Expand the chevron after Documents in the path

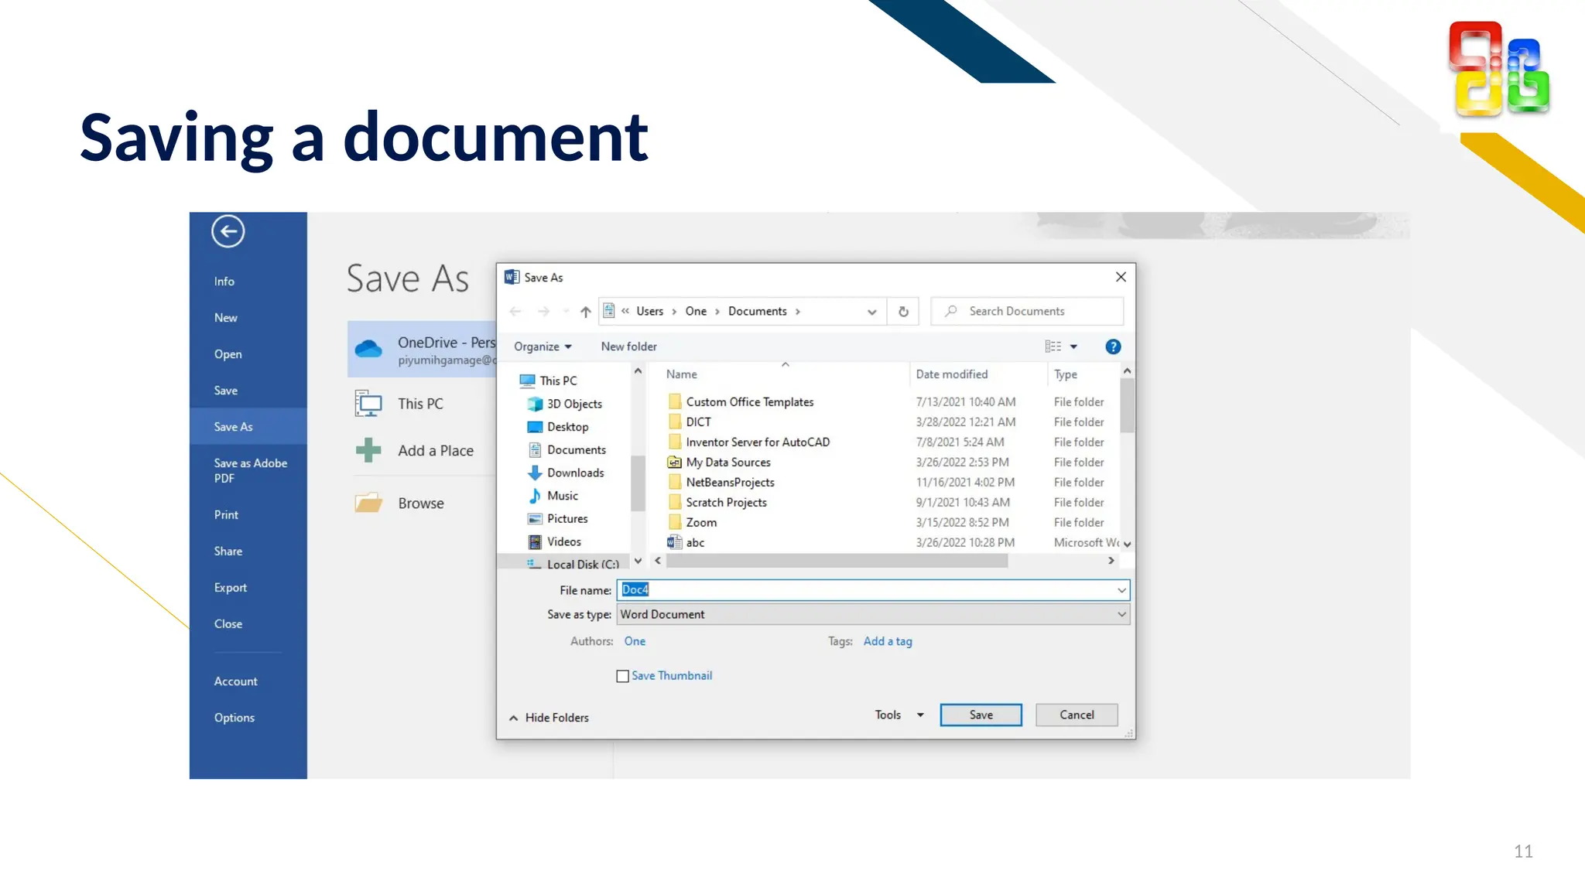798,312
